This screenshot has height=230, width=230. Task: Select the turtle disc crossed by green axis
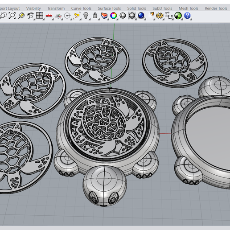point(97,62)
